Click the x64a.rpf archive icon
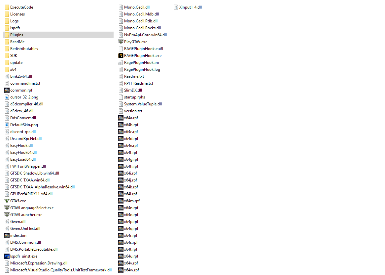 click(121, 118)
